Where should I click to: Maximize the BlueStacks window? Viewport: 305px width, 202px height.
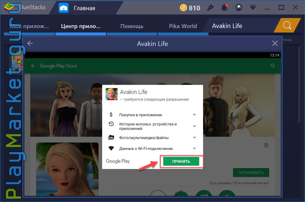[281, 7]
